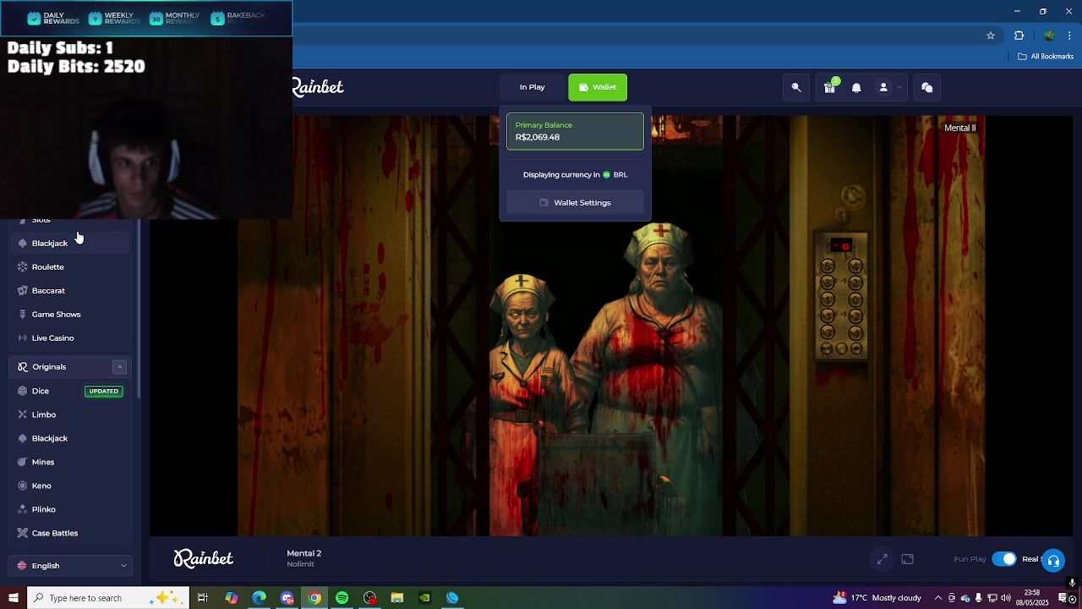Viewport: 1082px width, 609px height.
Task: Toggle theater mode frame icon
Action: [908, 559]
